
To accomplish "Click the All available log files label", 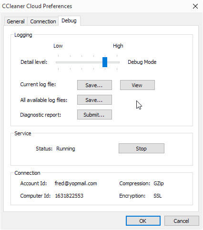I will (x=44, y=100).
